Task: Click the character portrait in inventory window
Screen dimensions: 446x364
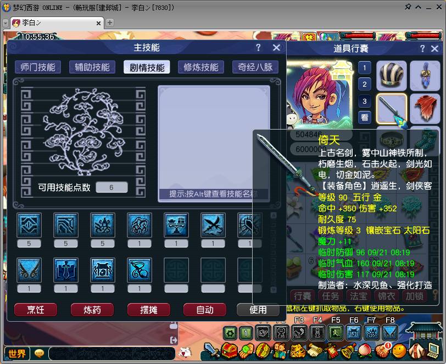Action: pos(319,94)
